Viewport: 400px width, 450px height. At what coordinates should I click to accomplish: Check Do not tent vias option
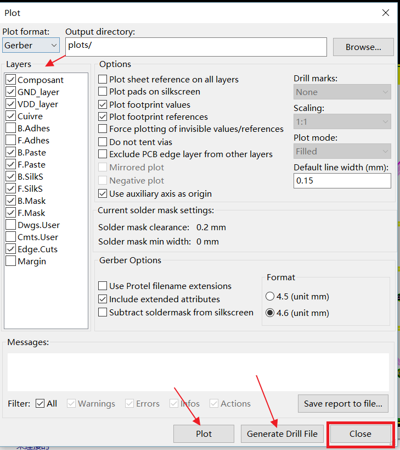coord(103,142)
